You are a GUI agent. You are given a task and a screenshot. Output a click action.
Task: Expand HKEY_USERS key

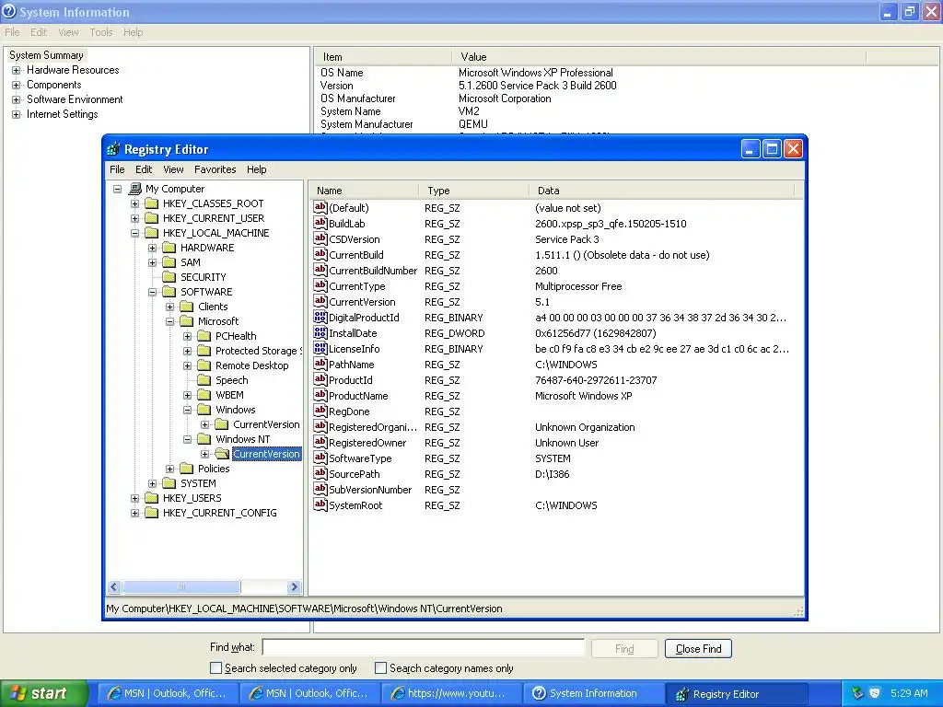pos(134,498)
